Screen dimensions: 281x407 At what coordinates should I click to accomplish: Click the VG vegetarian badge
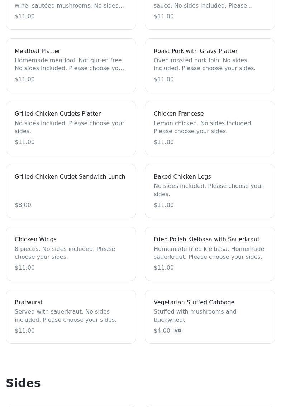click(x=178, y=331)
